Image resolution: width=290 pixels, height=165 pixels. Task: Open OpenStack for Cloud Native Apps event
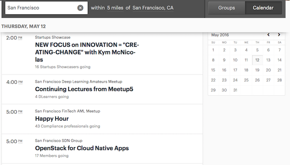tap(82, 148)
